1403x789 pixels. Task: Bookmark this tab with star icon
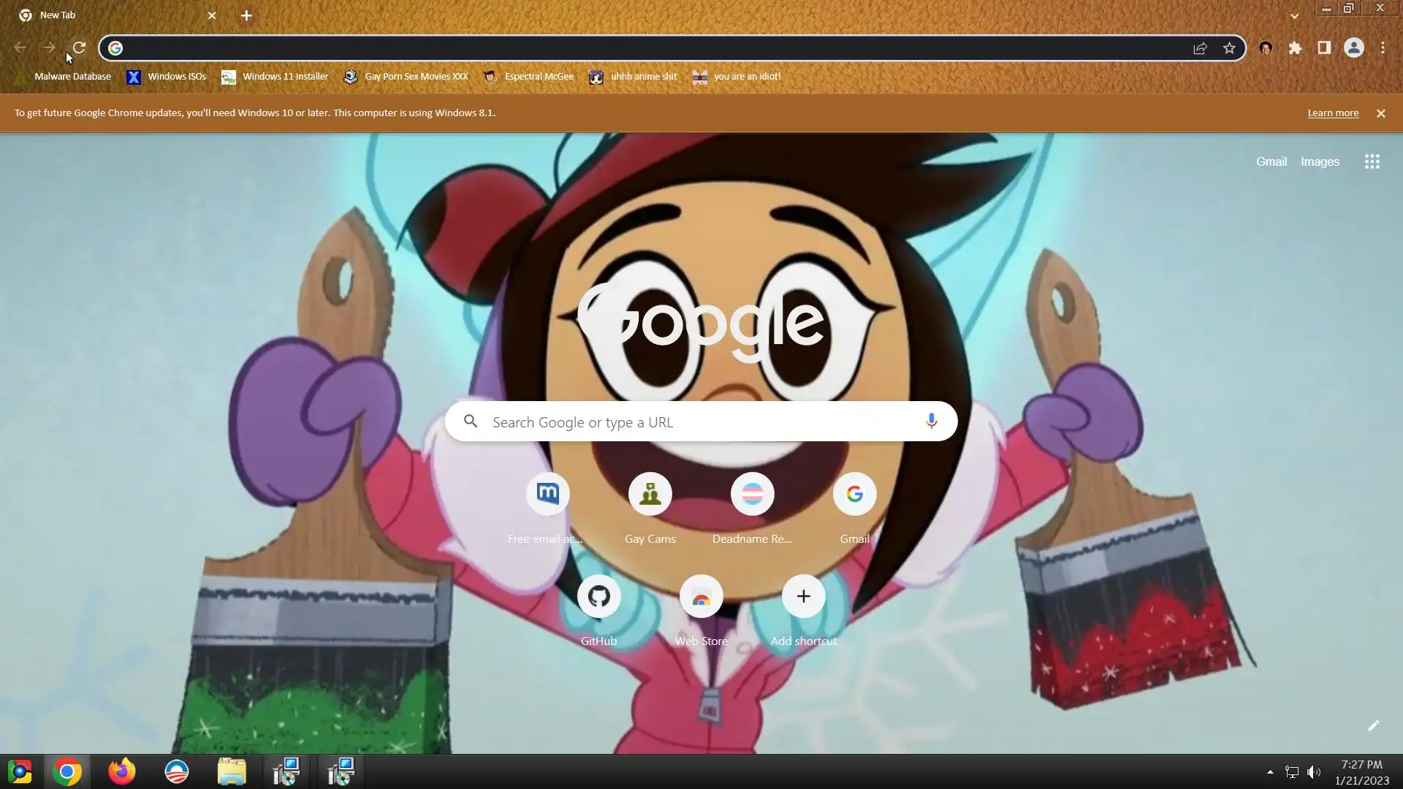tap(1229, 48)
